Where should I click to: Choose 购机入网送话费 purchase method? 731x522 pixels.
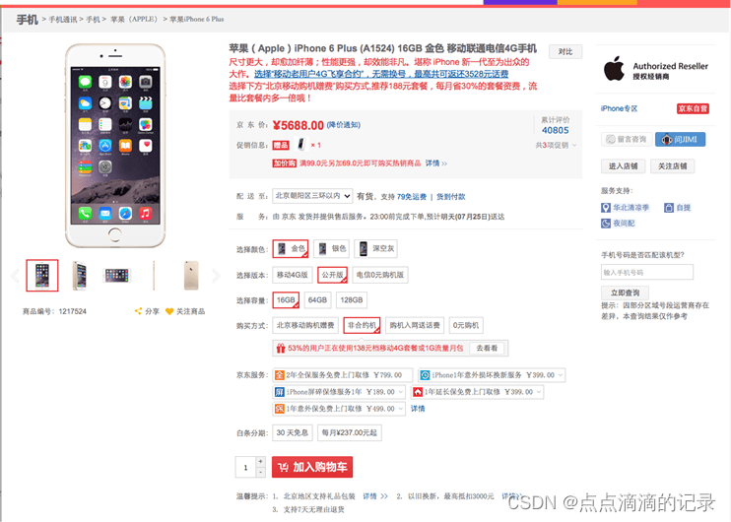[415, 325]
